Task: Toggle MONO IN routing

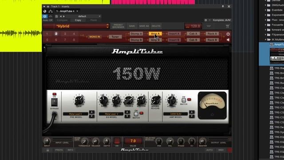Action: tap(95, 37)
